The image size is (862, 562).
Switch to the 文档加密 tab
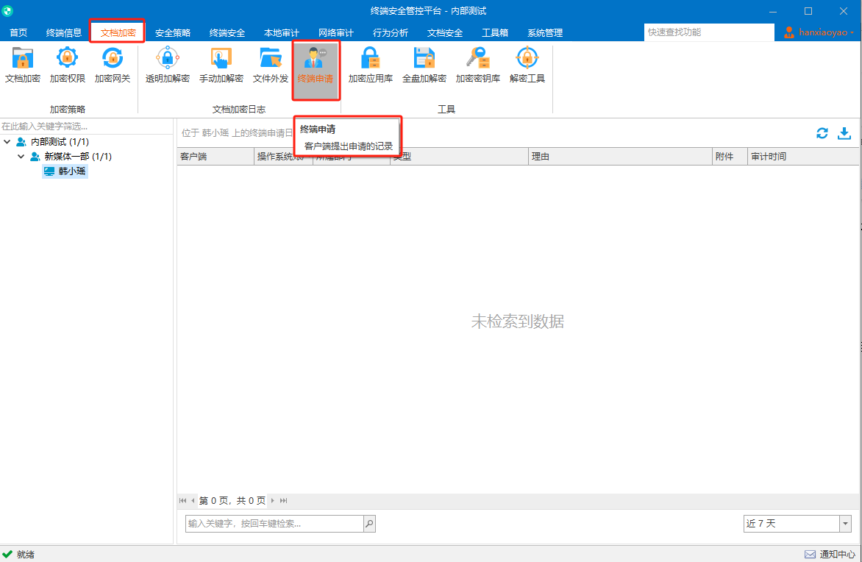coord(118,33)
